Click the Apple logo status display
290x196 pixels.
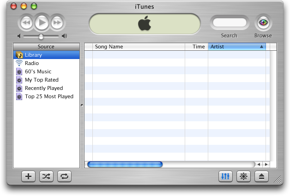[x=145, y=24]
